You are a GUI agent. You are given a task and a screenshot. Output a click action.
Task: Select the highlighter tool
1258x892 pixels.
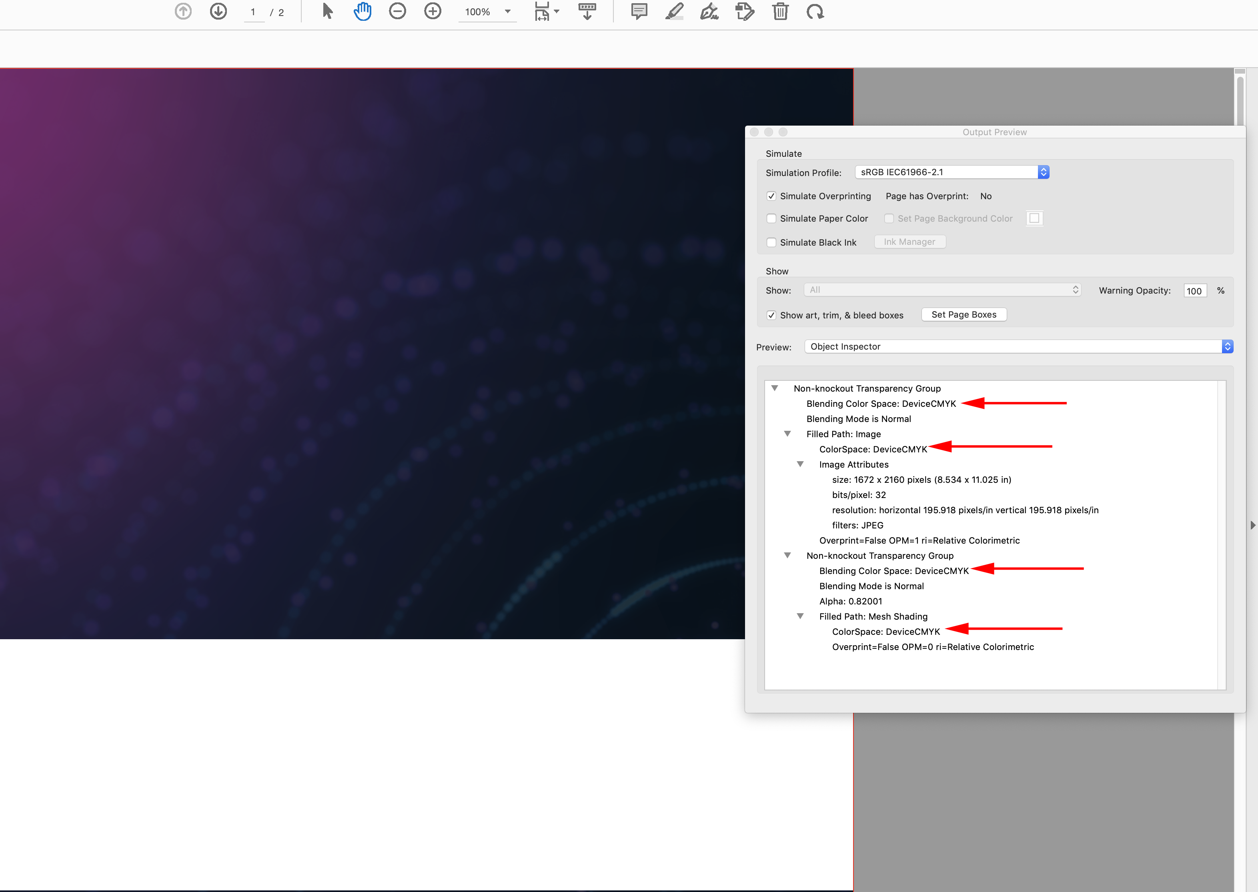click(674, 12)
